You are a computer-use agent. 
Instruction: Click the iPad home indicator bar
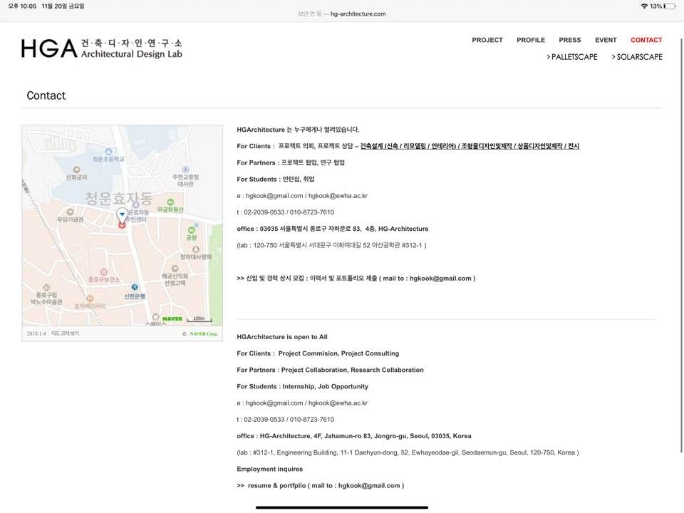point(341,507)
